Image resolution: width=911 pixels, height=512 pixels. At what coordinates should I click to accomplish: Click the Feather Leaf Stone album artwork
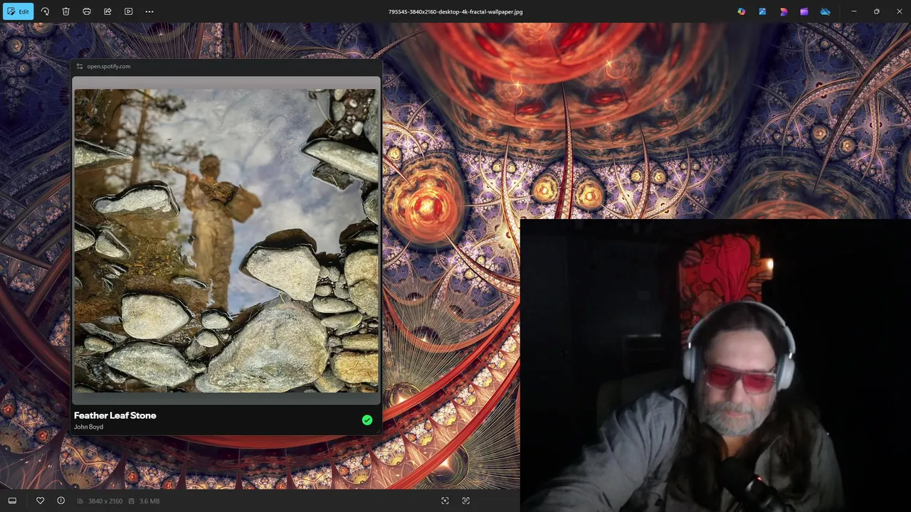[x=226, y=240]
